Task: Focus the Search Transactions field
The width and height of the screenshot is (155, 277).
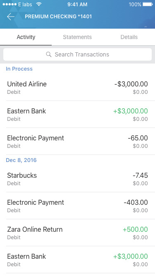Action: coord(78,54)
